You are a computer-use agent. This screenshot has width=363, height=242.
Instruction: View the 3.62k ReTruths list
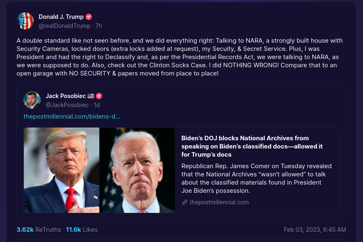coord(39,230)
